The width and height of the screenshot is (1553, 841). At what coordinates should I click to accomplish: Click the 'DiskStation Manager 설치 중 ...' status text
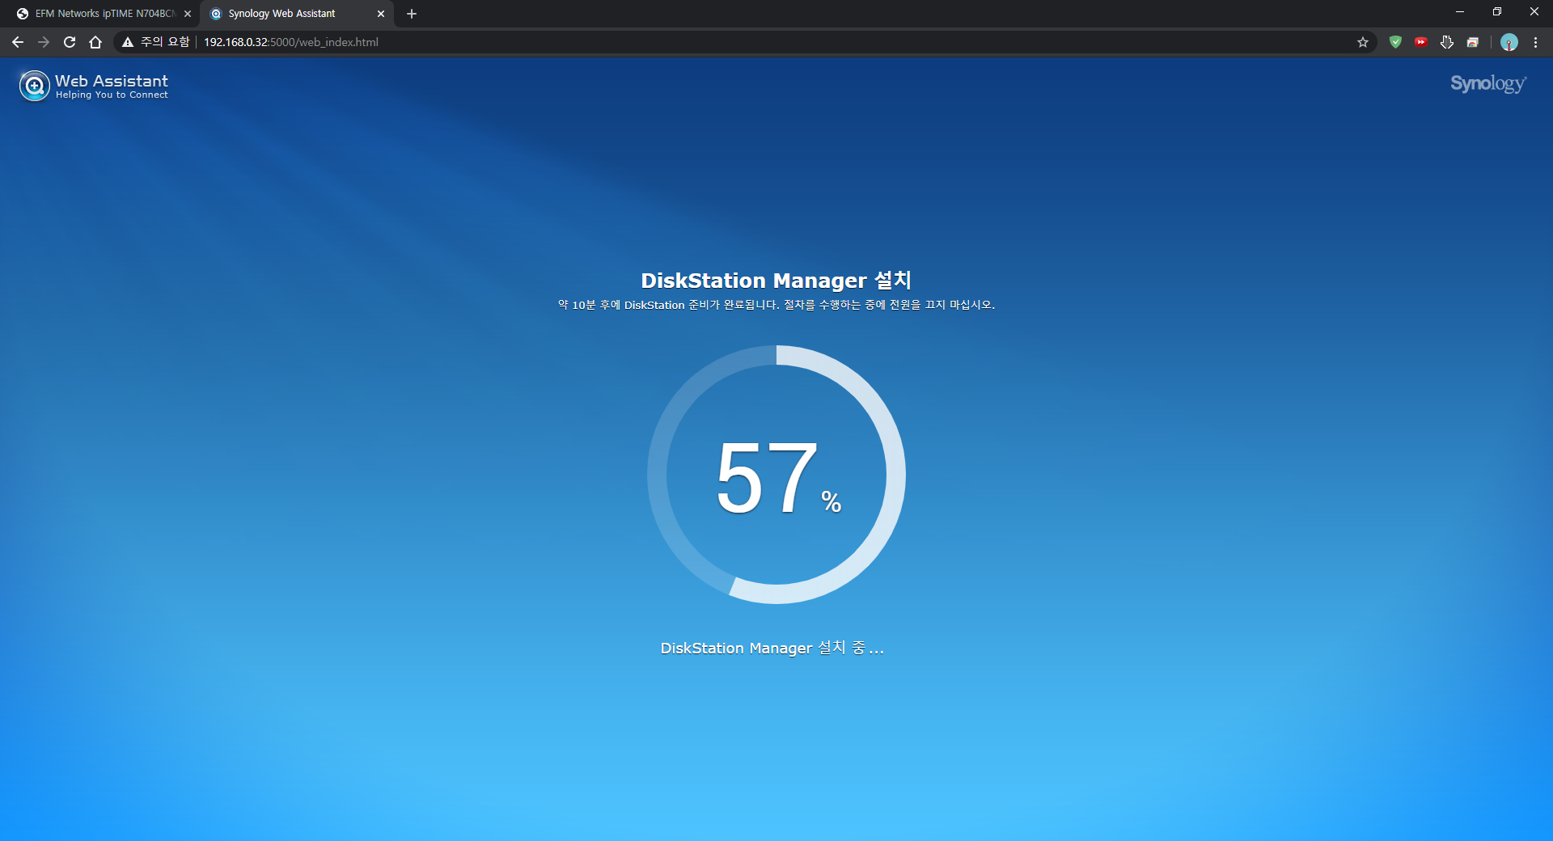(x=772, y=648)
